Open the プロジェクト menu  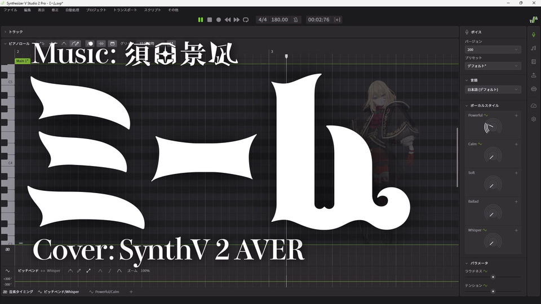click(x=96, y=10)
